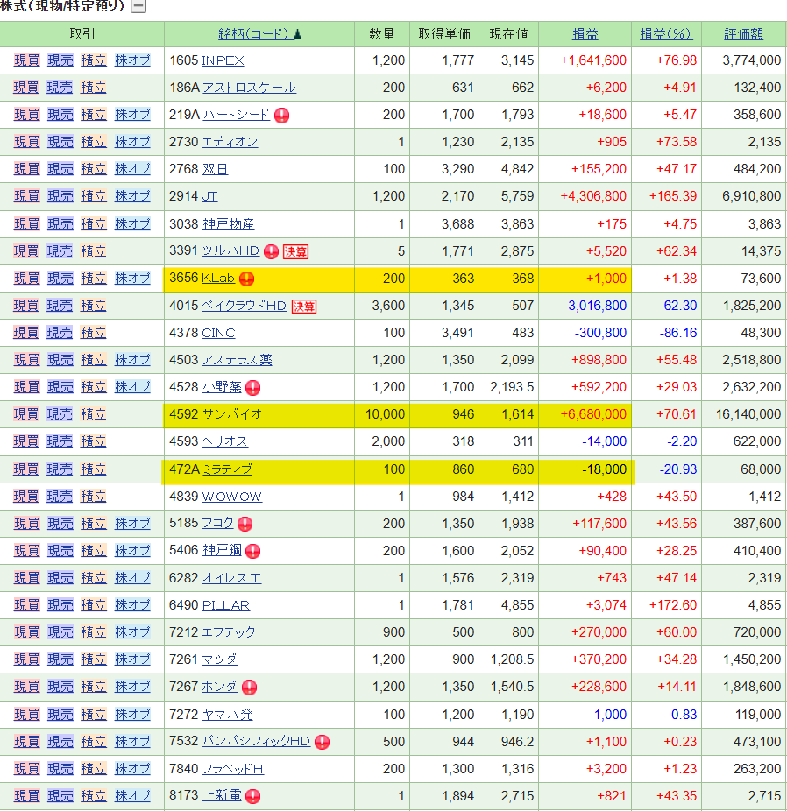Viewport: 787px width, 811px height.
Task: Click the red alert icon beside ハートシード
Action: (281, 115)
